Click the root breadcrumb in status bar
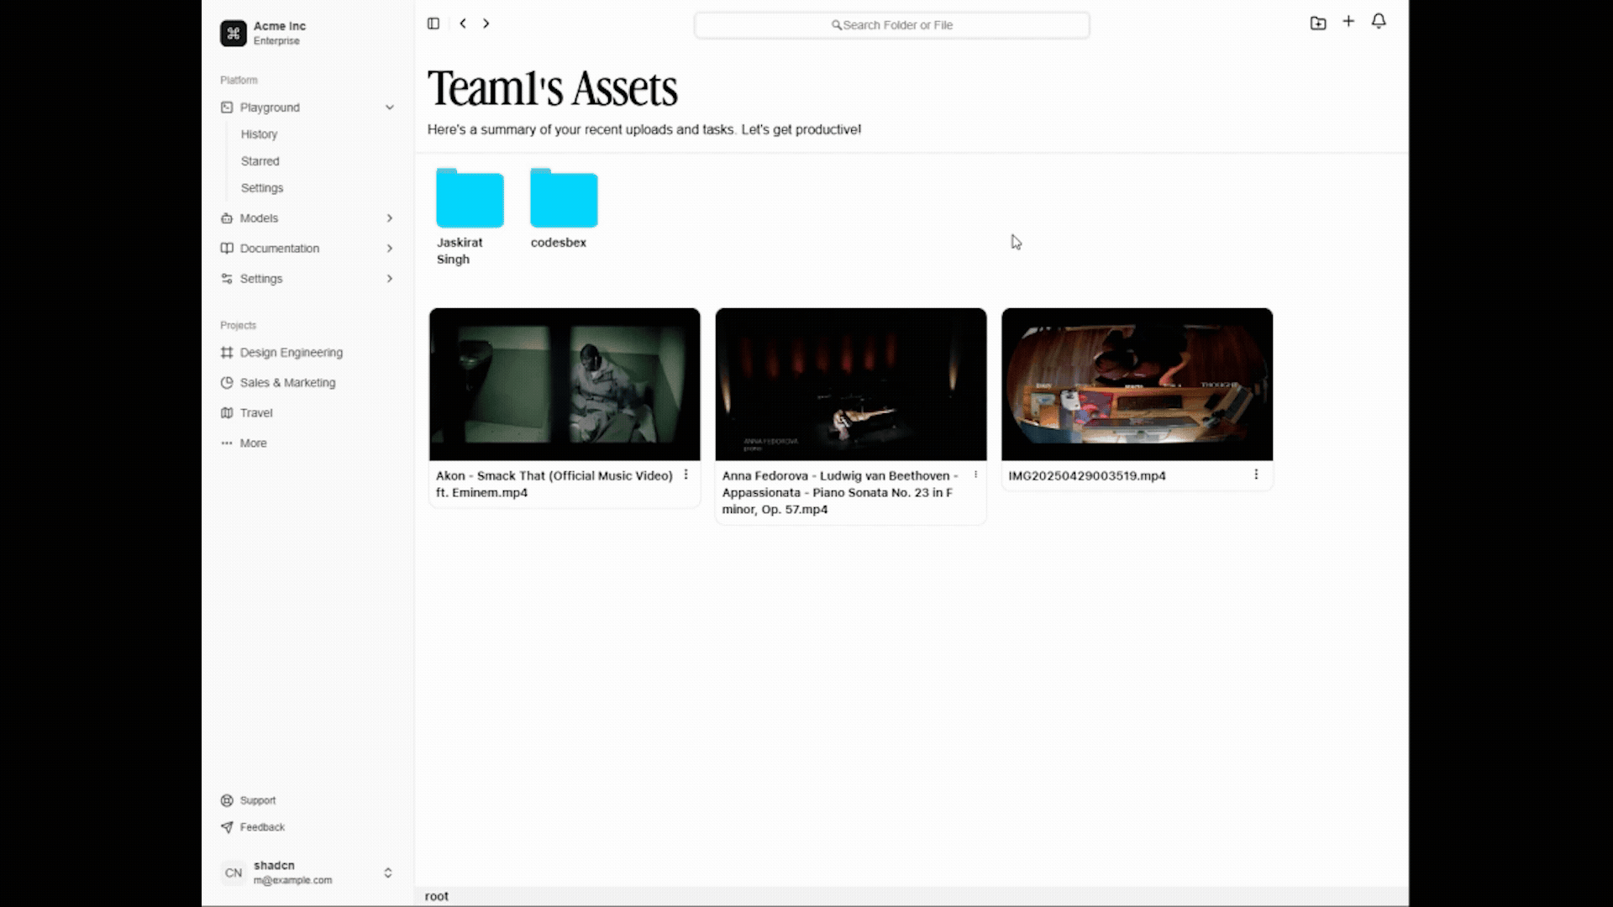The width and height of the screenshot is (1613, 907). (437, 896)
